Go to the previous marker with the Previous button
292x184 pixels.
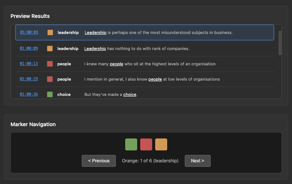(99, 161)
